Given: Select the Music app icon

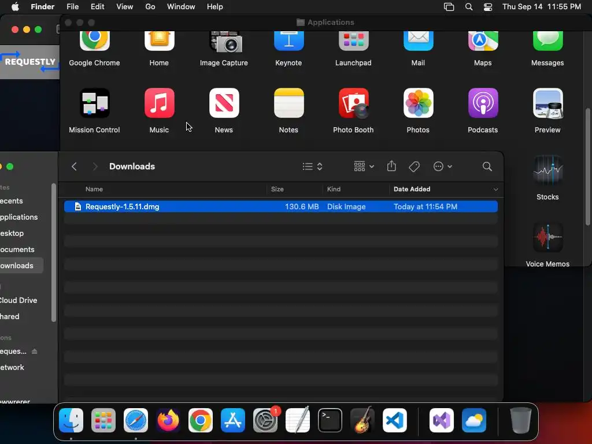Looking at the screenshot, I should (159, 103).
